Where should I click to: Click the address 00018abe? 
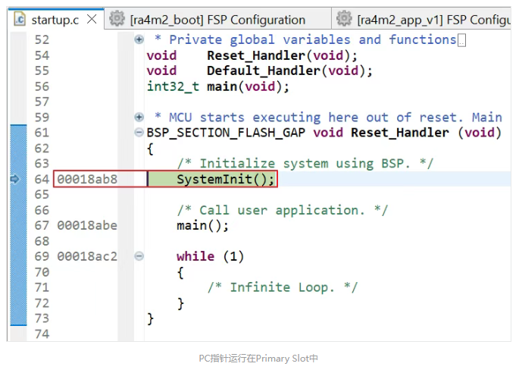coord(87,226)
